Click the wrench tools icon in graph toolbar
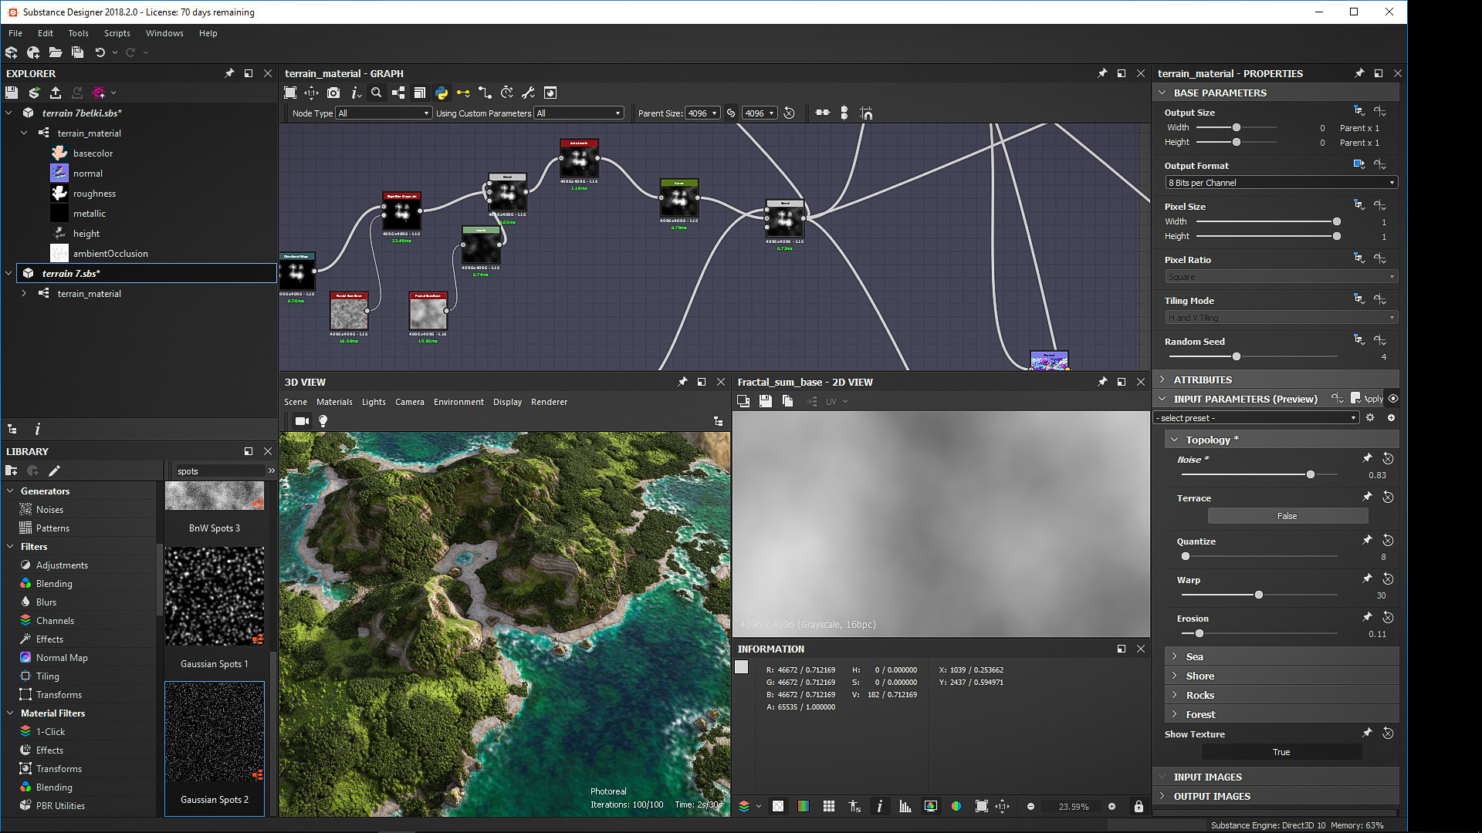The width and height of the screenshot is (1482, 833). coord(529,93)
